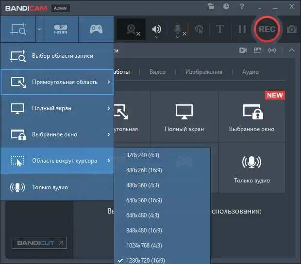The image size is (301, 264).
Task: Click the pause recording button
Action: tap(242, 29)
